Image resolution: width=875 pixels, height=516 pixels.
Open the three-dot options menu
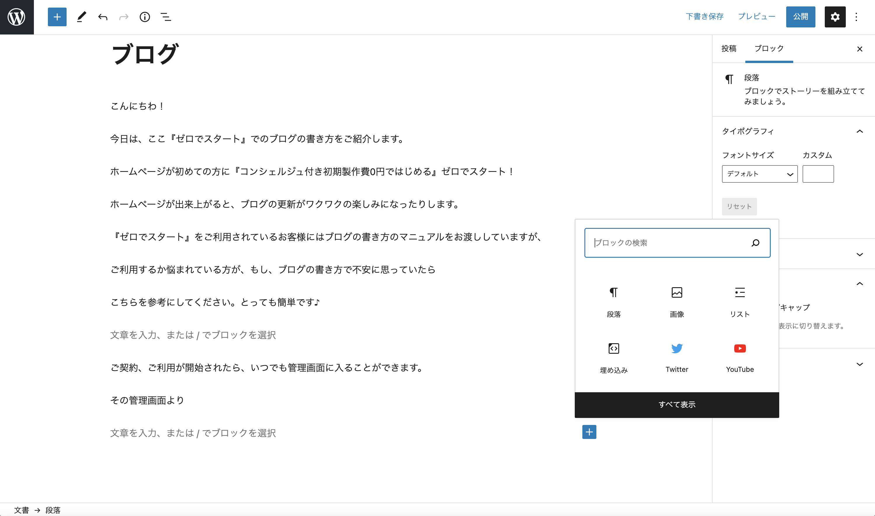(856, 17)
